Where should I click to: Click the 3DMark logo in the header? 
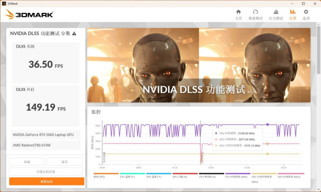tap(29, 14)
